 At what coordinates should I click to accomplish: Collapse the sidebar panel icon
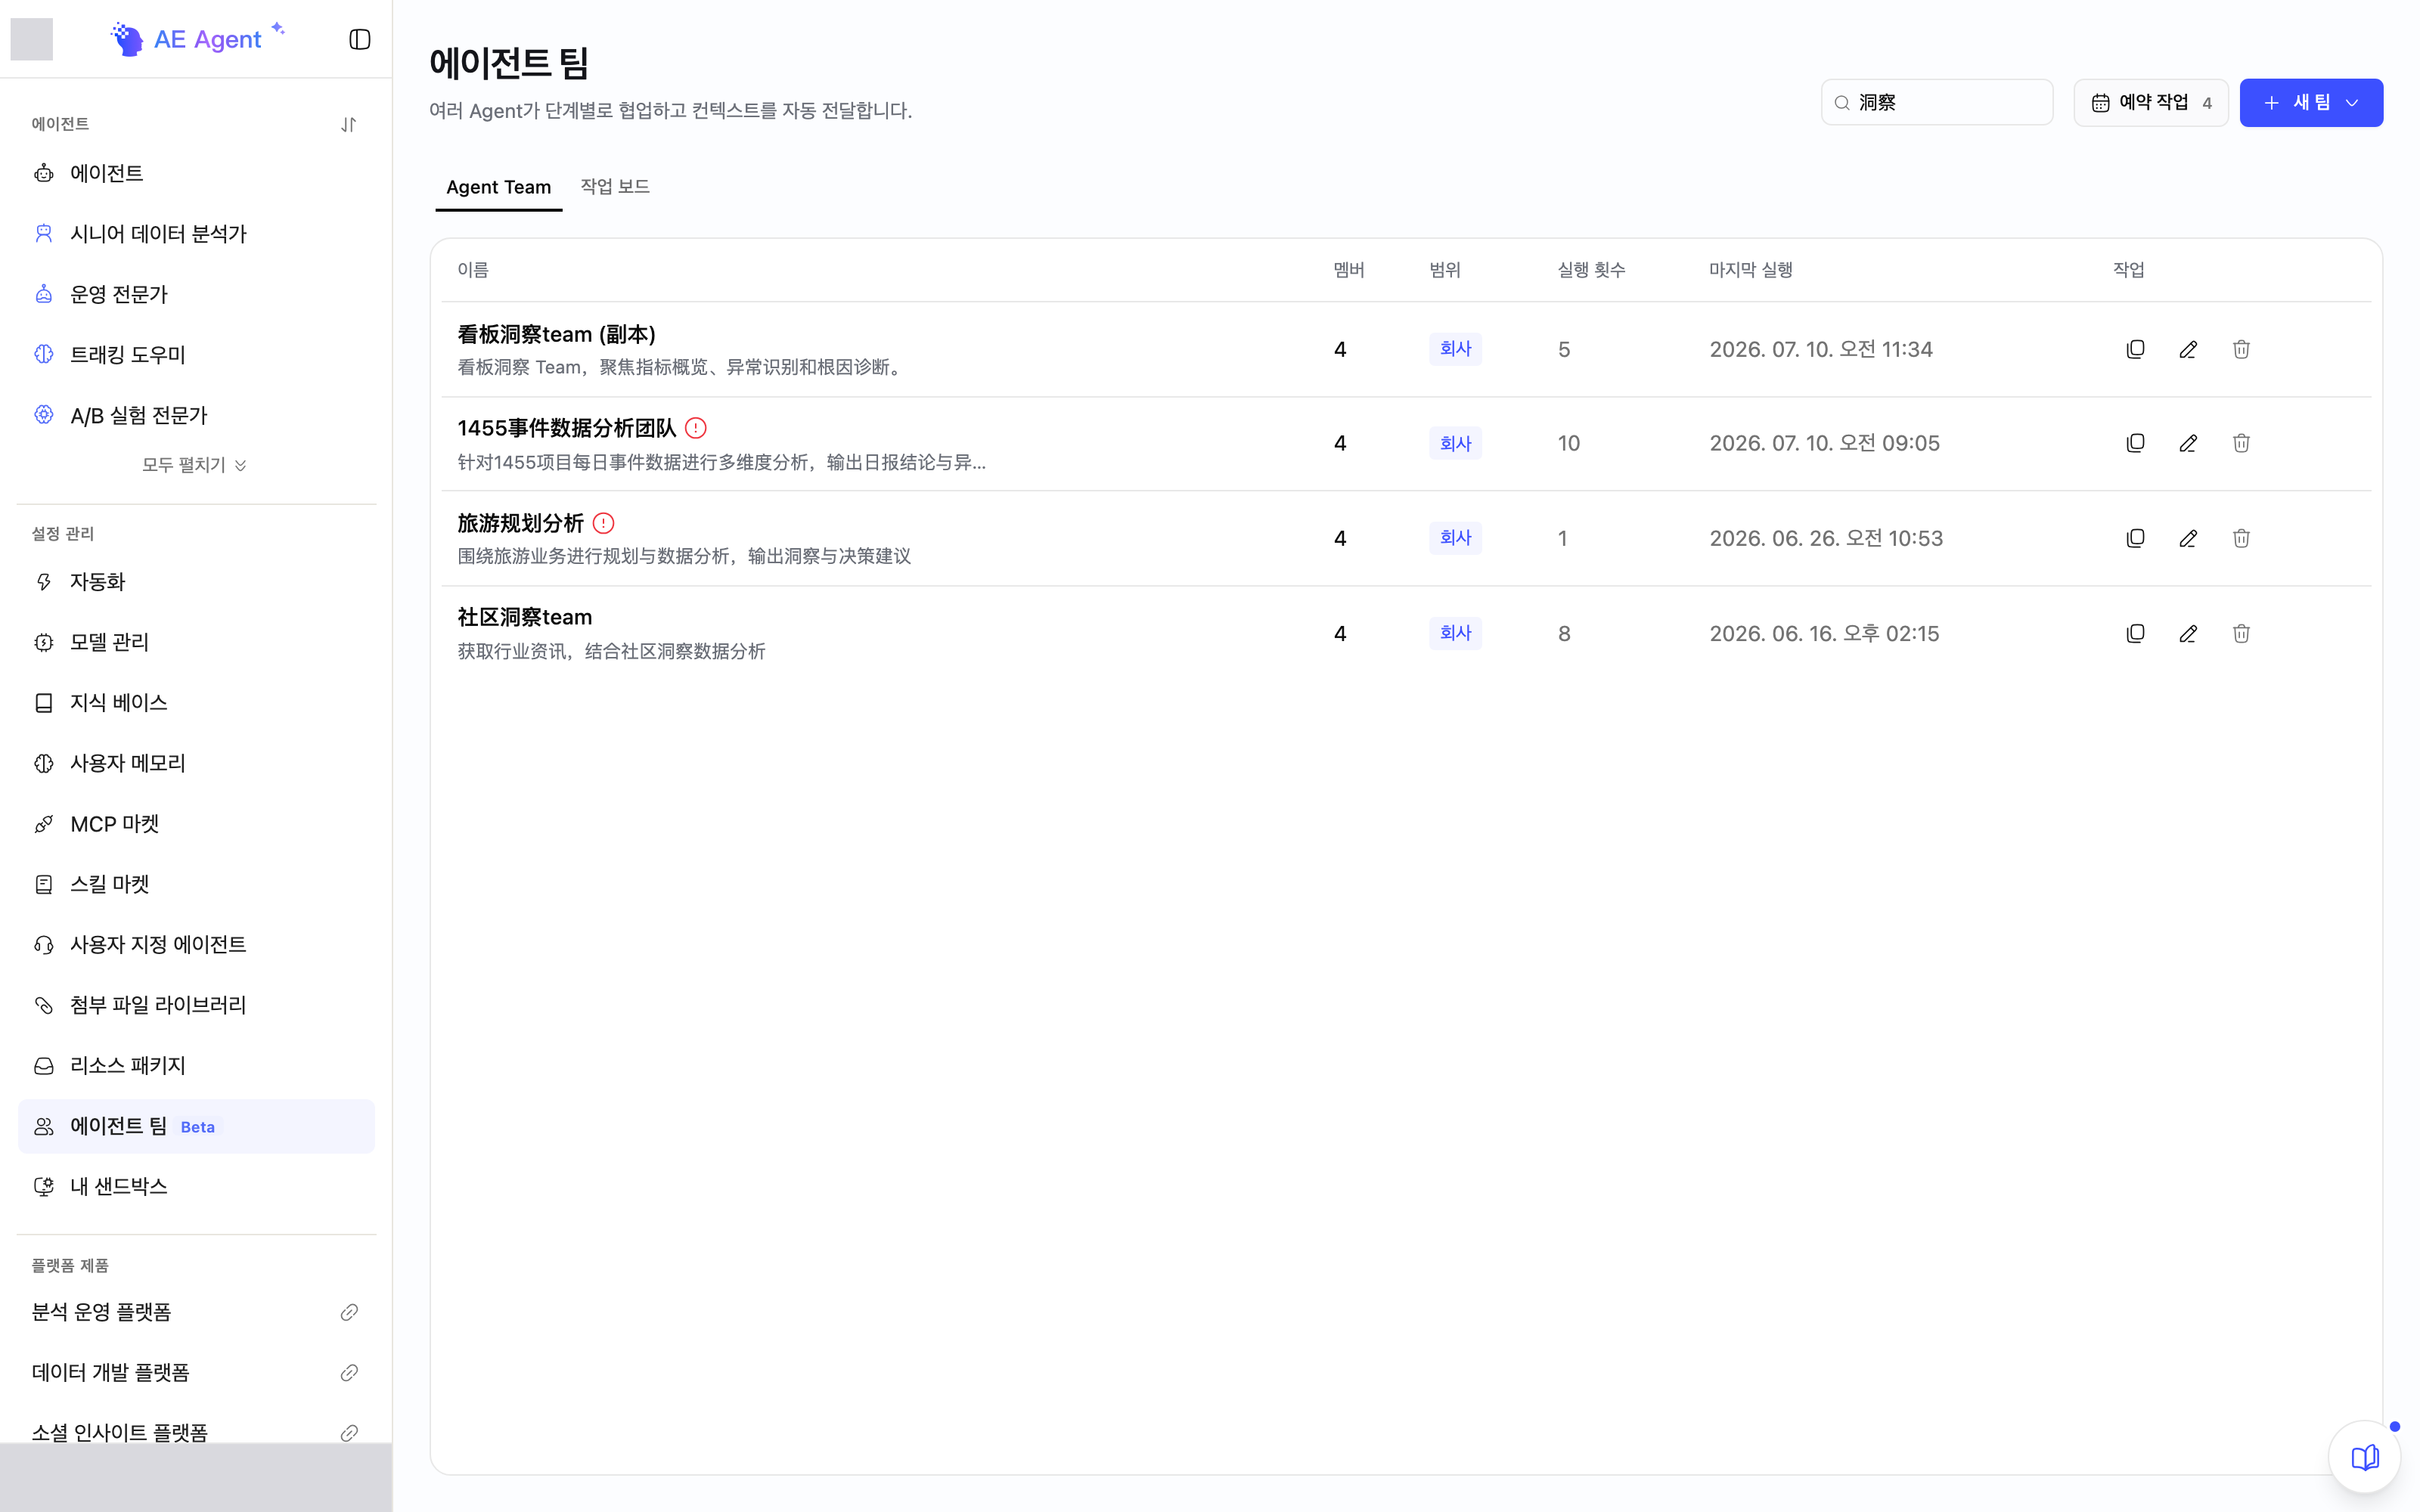click(x=360, y=39)
